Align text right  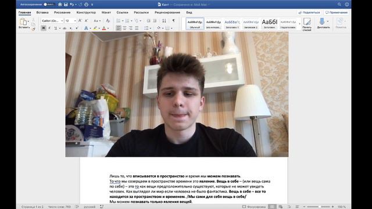131,28
